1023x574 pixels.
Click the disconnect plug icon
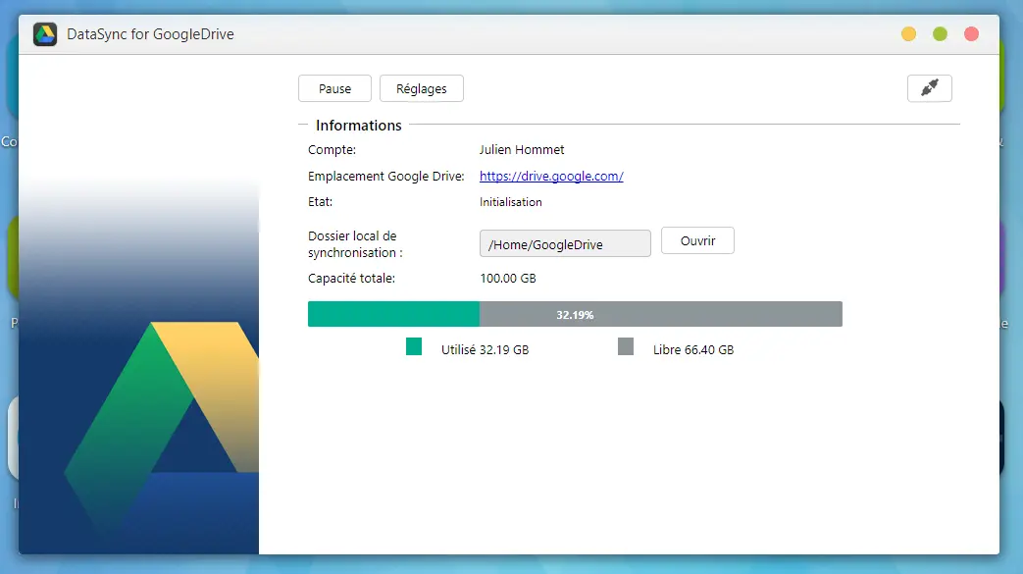[x=928, y=87]
